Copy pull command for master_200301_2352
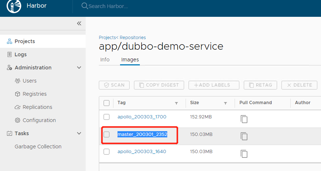This screenshot has height=171, width=321. tap(244, 136)
